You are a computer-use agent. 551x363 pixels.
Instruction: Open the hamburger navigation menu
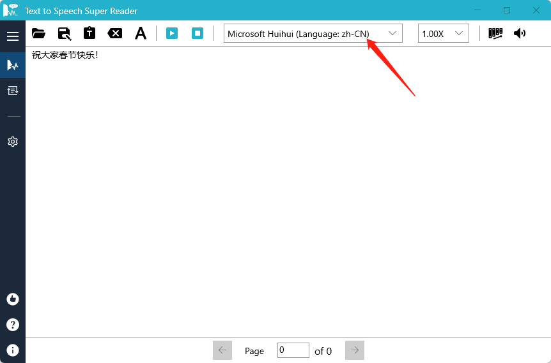coord(13,36)
